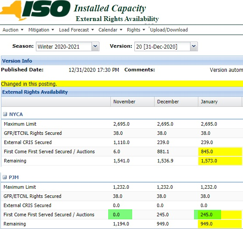
Task: Collapse the PJM section
Action: [5, 177]
